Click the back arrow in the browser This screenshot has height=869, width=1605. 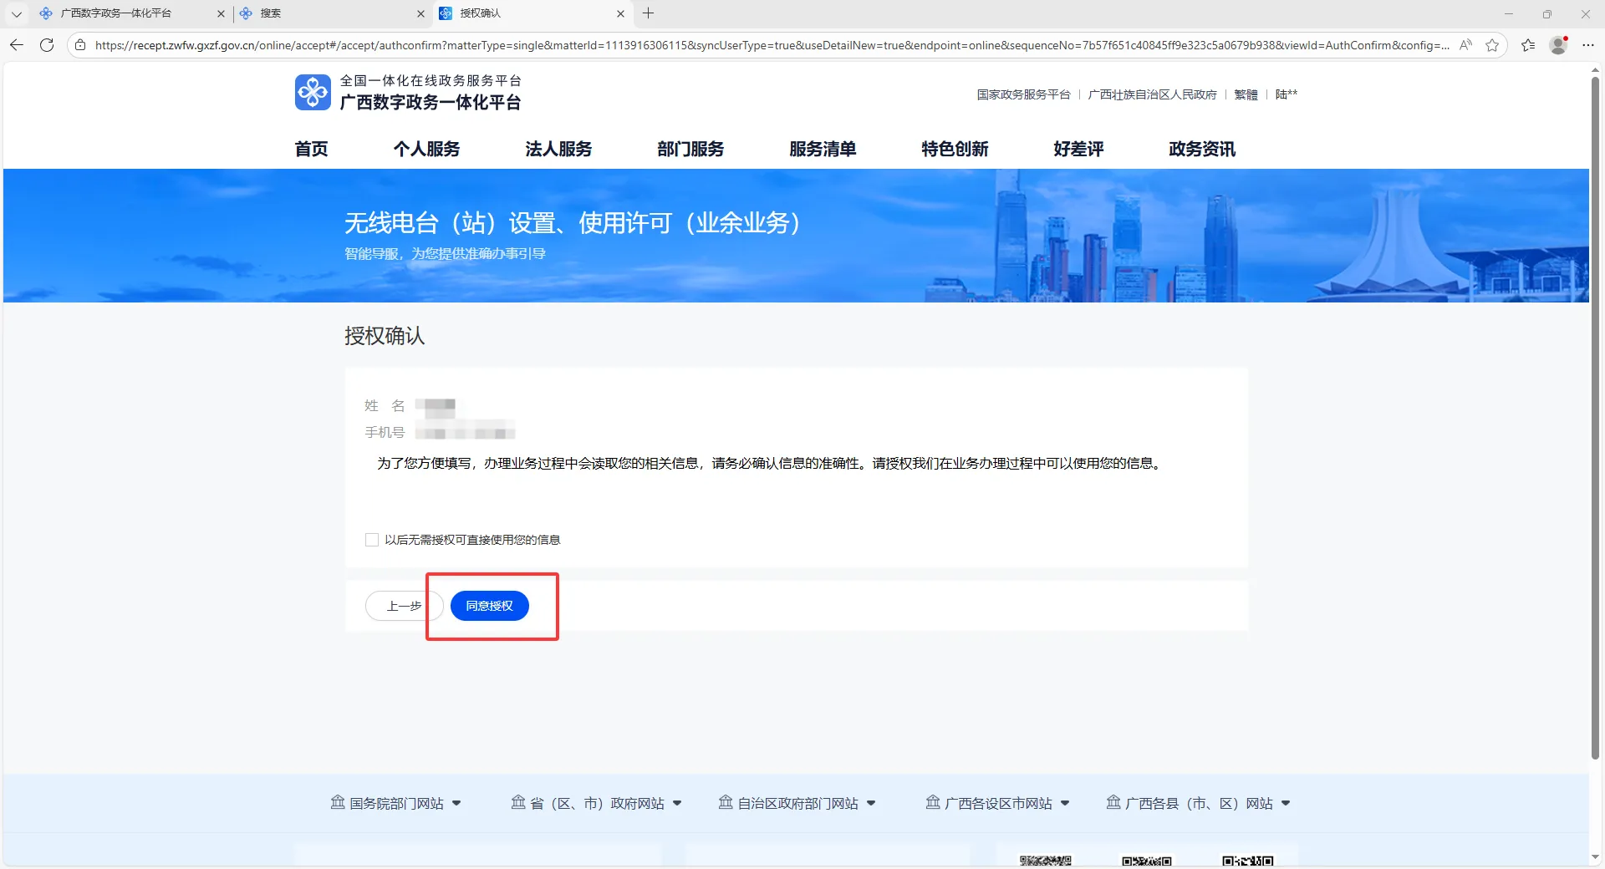(16, 45)
